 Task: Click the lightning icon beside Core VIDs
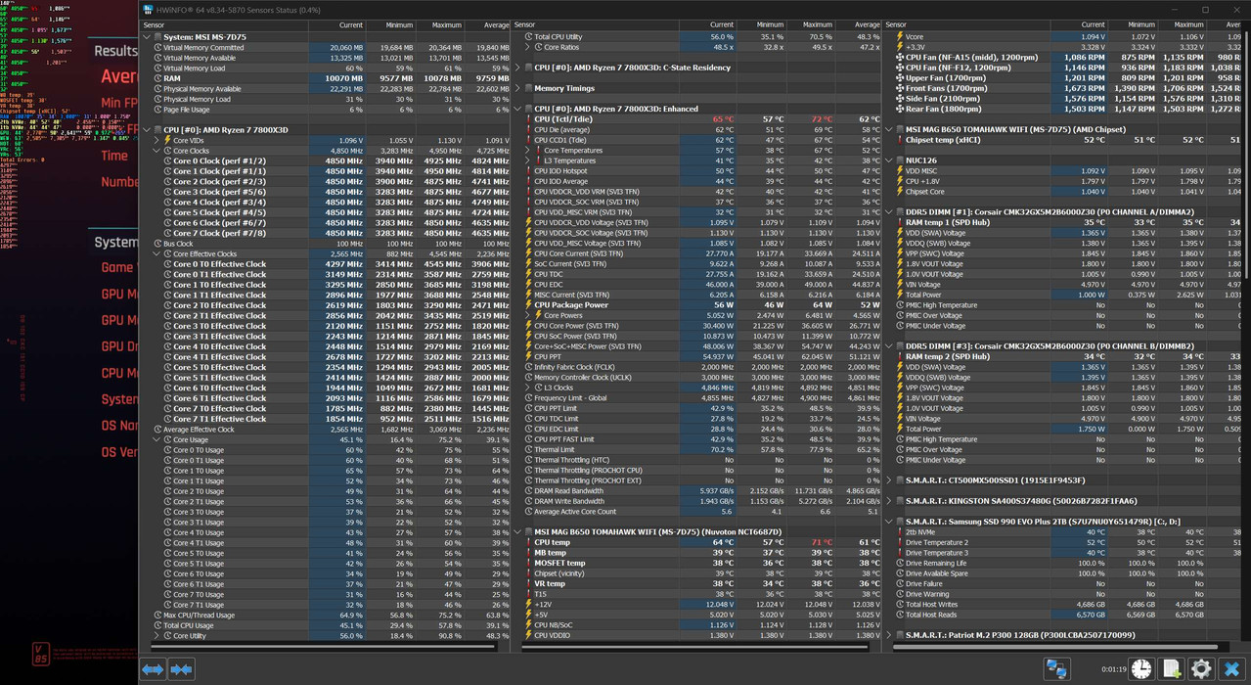[x=168, y=140]
